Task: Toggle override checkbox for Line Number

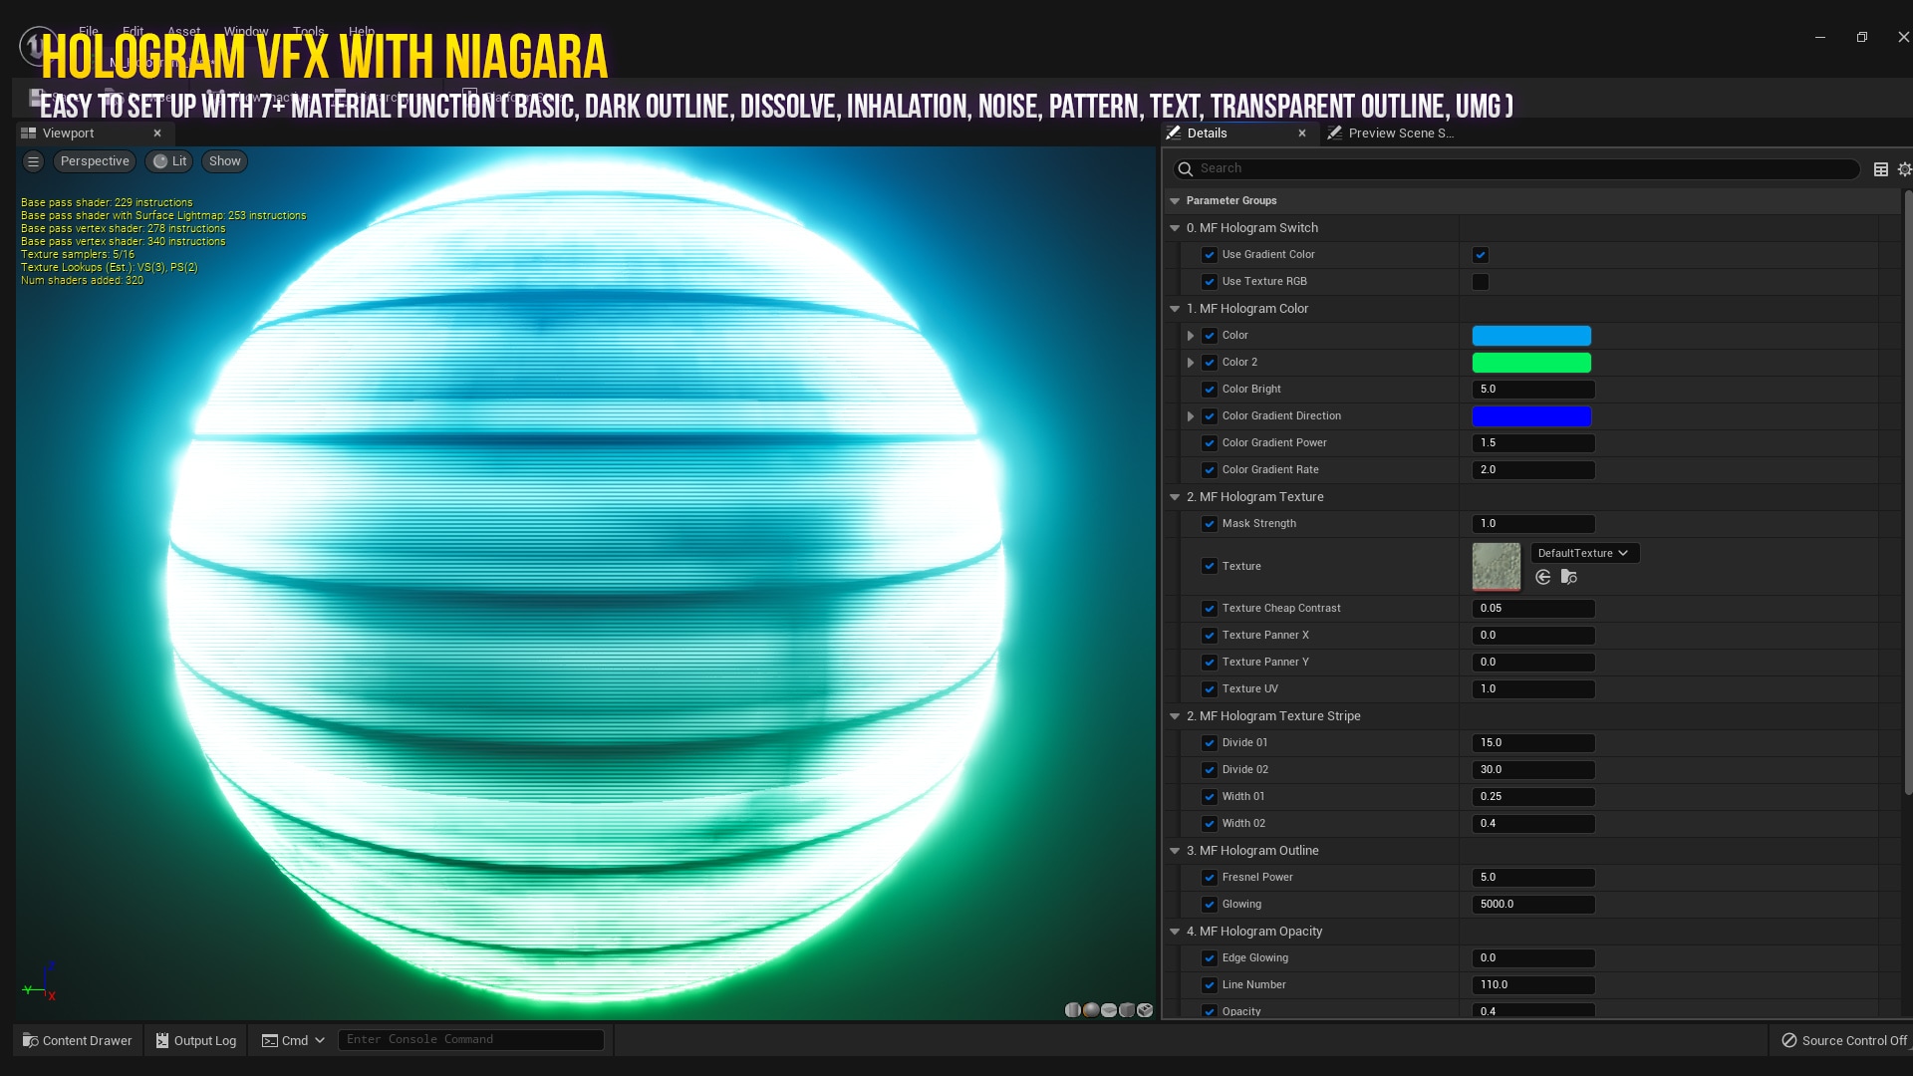Action: [1210, 985]
